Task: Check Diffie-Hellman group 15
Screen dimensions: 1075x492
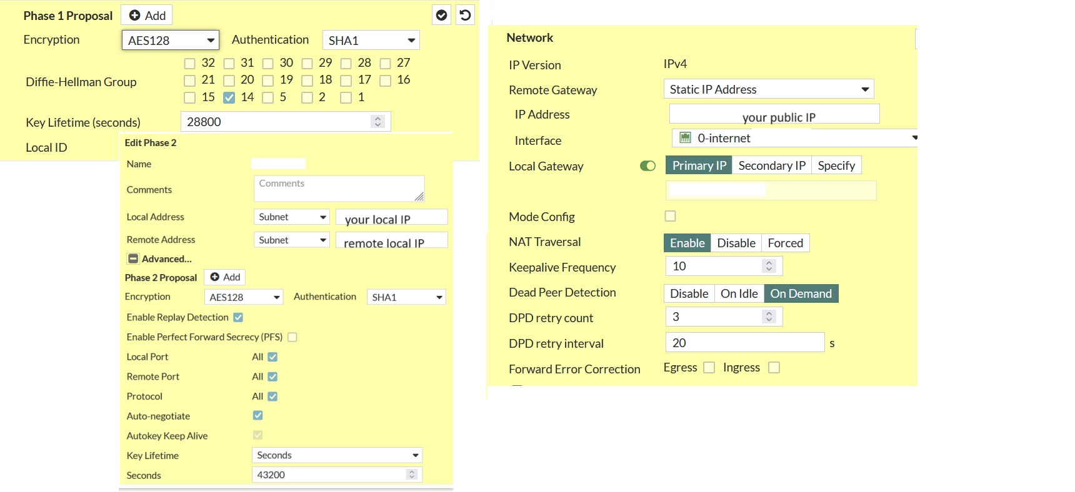Action: coord(189,97)
